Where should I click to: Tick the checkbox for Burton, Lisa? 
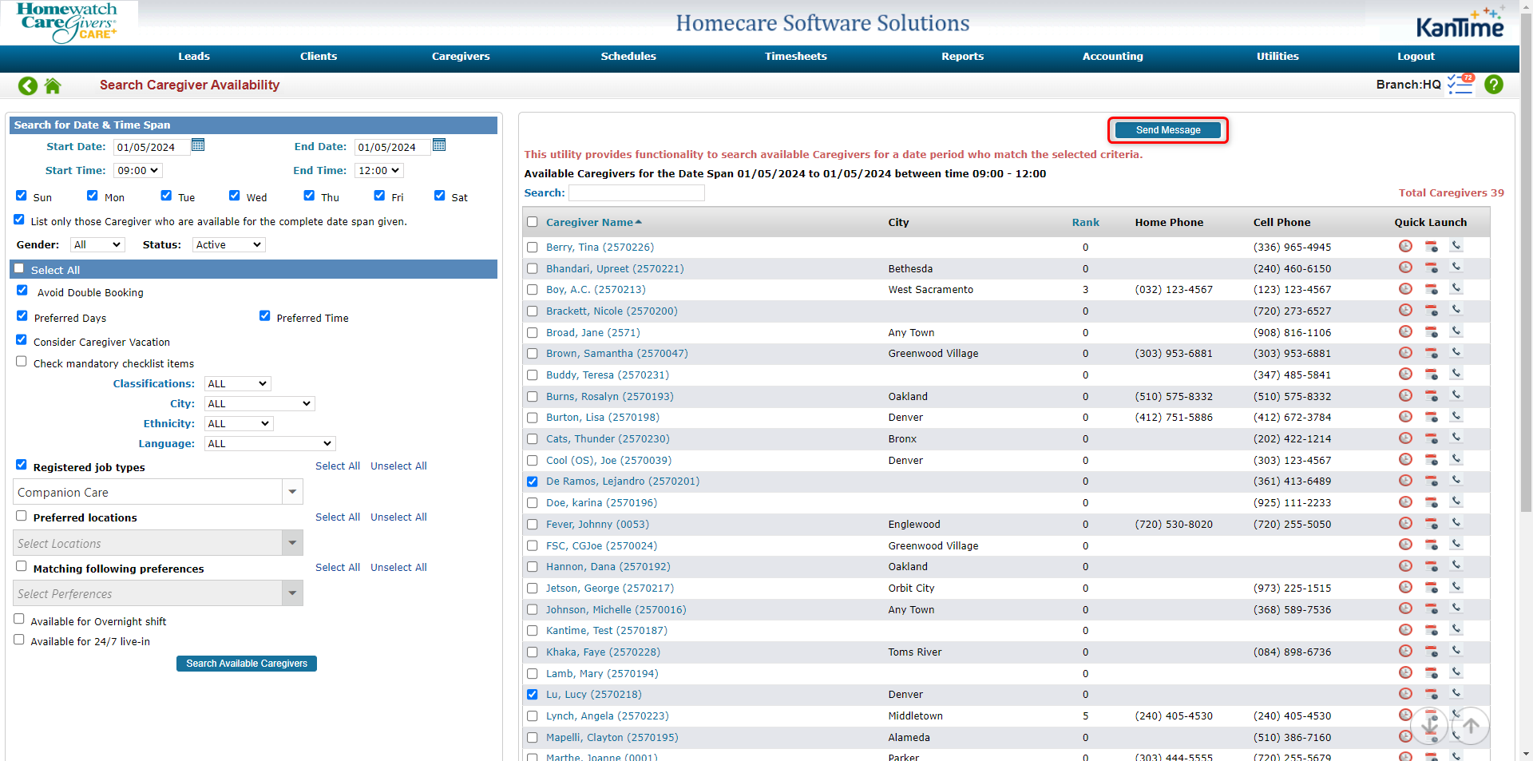coord(533,418)
